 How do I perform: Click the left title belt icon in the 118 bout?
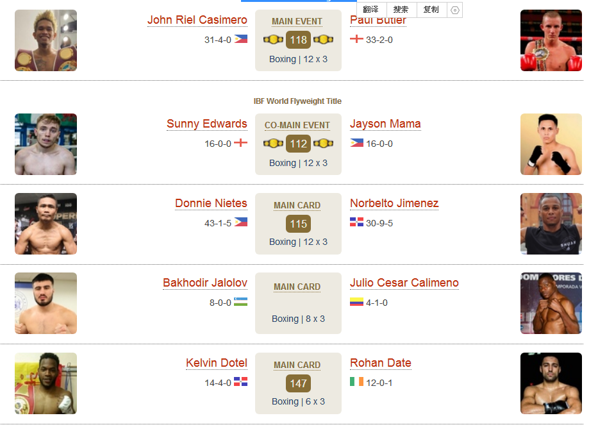274,39
